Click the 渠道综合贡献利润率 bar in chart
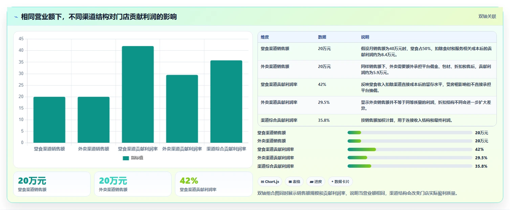Image resolution: width=510 pixels, height=210 pixels. (226, 101)
